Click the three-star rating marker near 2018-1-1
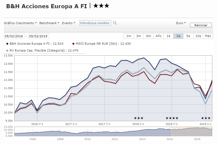Screen dimensions: 217x145 (139, 118)
